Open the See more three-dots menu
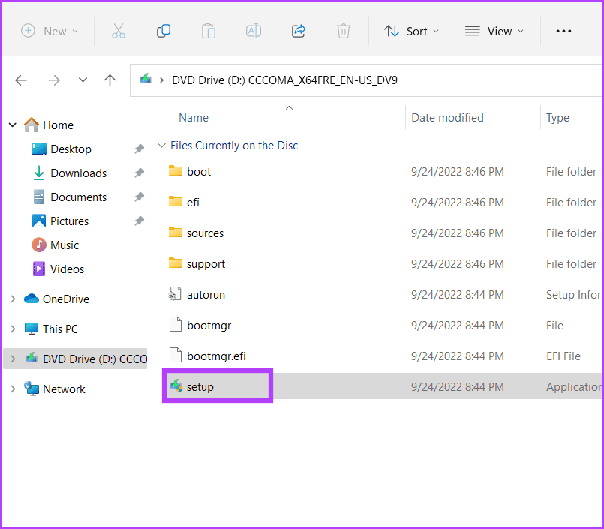Image resolution: width=604 pixels, height=529 pixels. (x=563, y=31)
